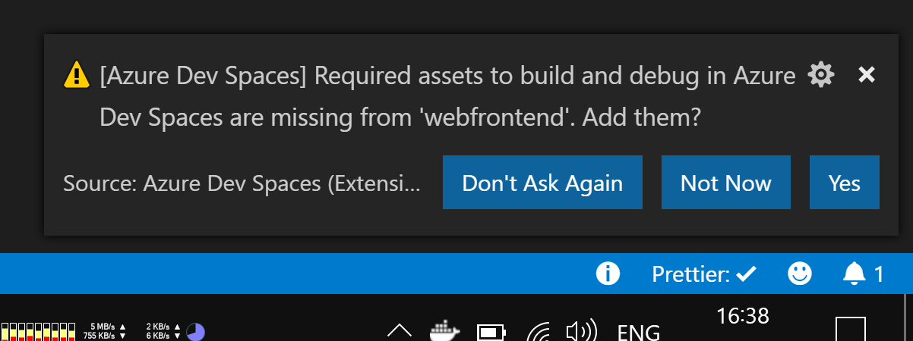Open the notifications bell showing 1
Image resolution: width=913 pixels, height=341 pixels.
coord(863,274)
